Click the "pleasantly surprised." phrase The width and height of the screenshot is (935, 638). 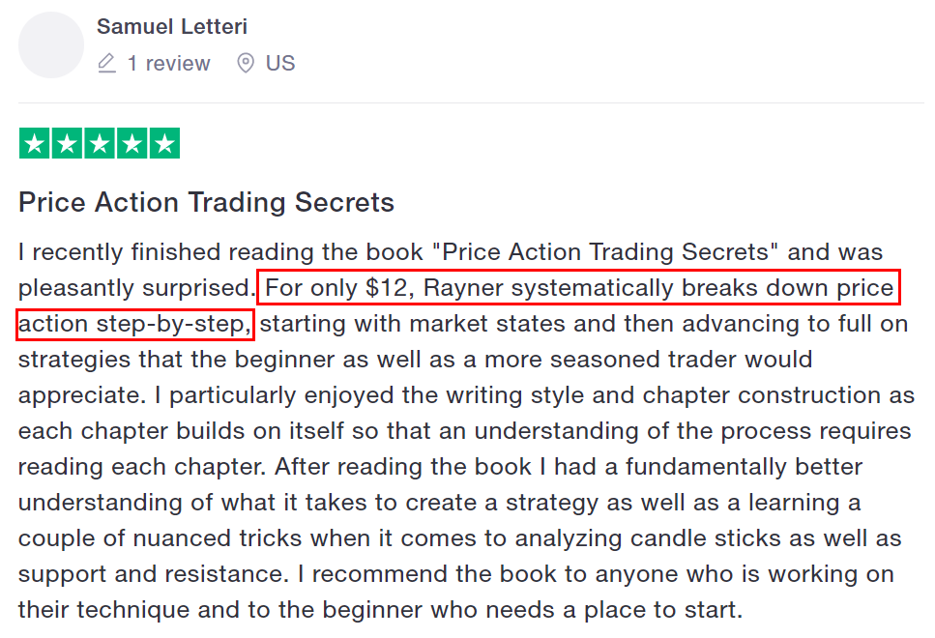click(x=137, y=288)
